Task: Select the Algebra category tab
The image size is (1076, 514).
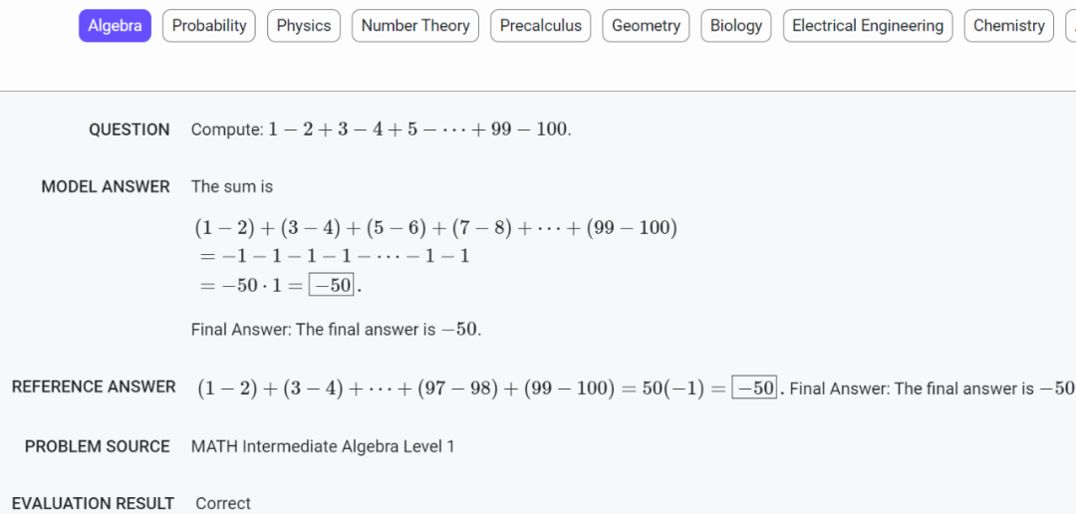Action: tap(115, 26)
